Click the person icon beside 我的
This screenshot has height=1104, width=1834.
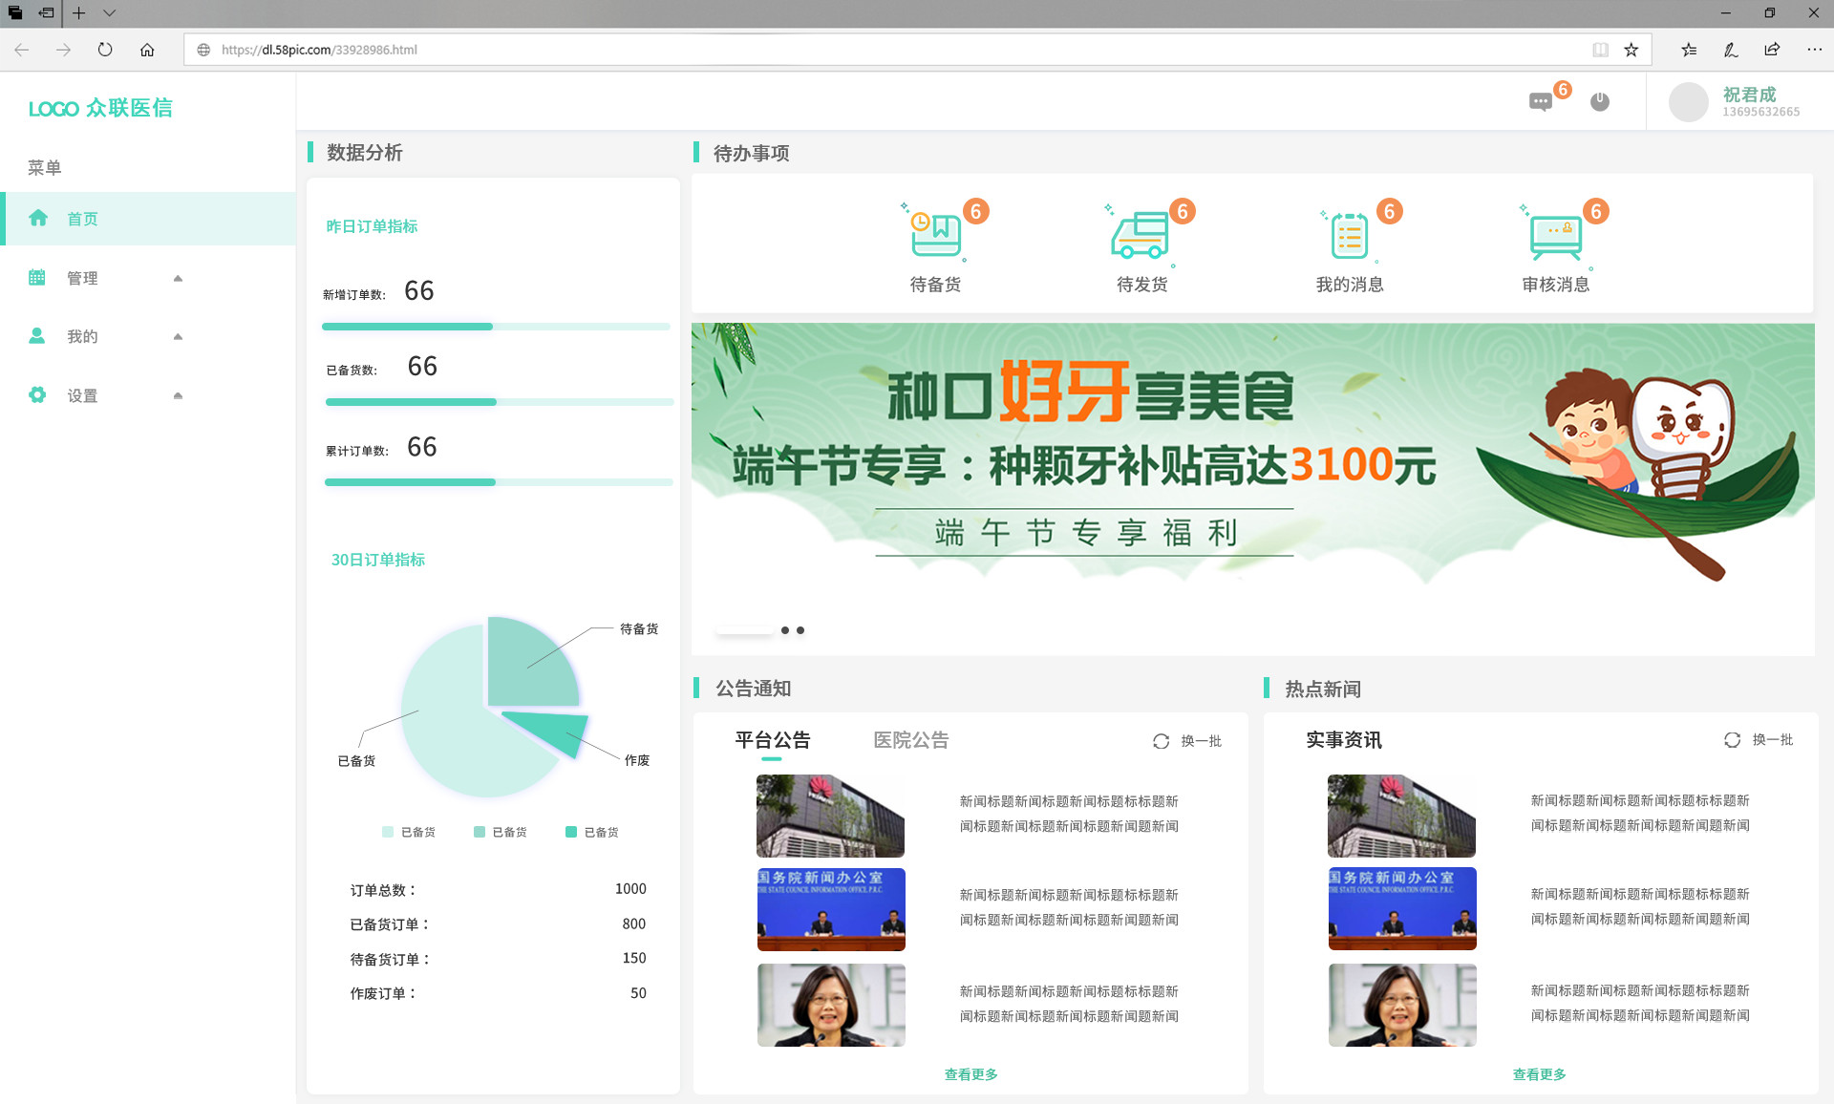37,335
